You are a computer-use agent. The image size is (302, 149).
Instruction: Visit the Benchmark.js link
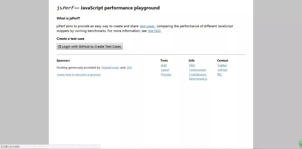click(198, 79)
